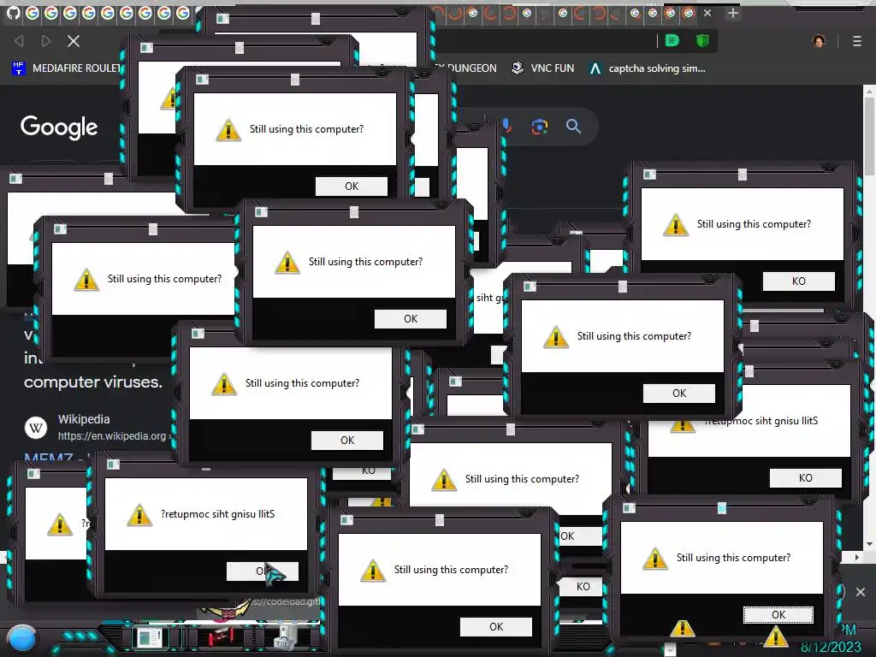Click the magnifier search icon
Viewport: 876px width, 657px height.
click(x=573, y=126)
